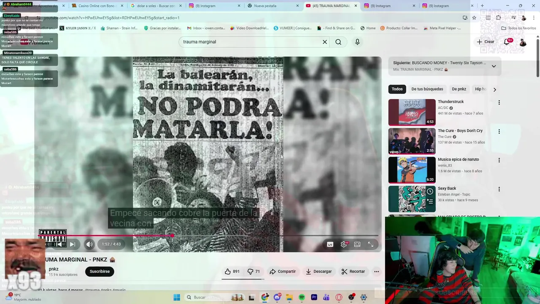Open Premiere Pro from the taskbar
This screenshot has width=540, height=304.
coord(314,297)
